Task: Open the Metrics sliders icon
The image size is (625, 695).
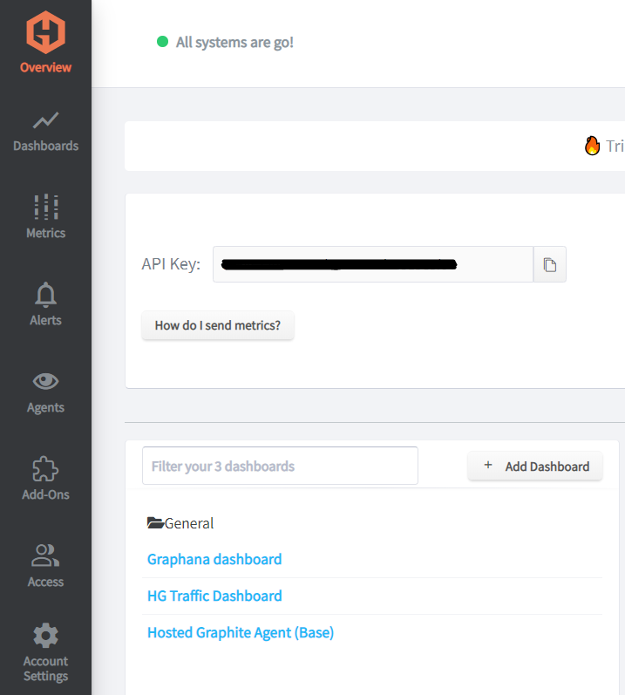Action: pyautogui.click(x=45, y=207)
